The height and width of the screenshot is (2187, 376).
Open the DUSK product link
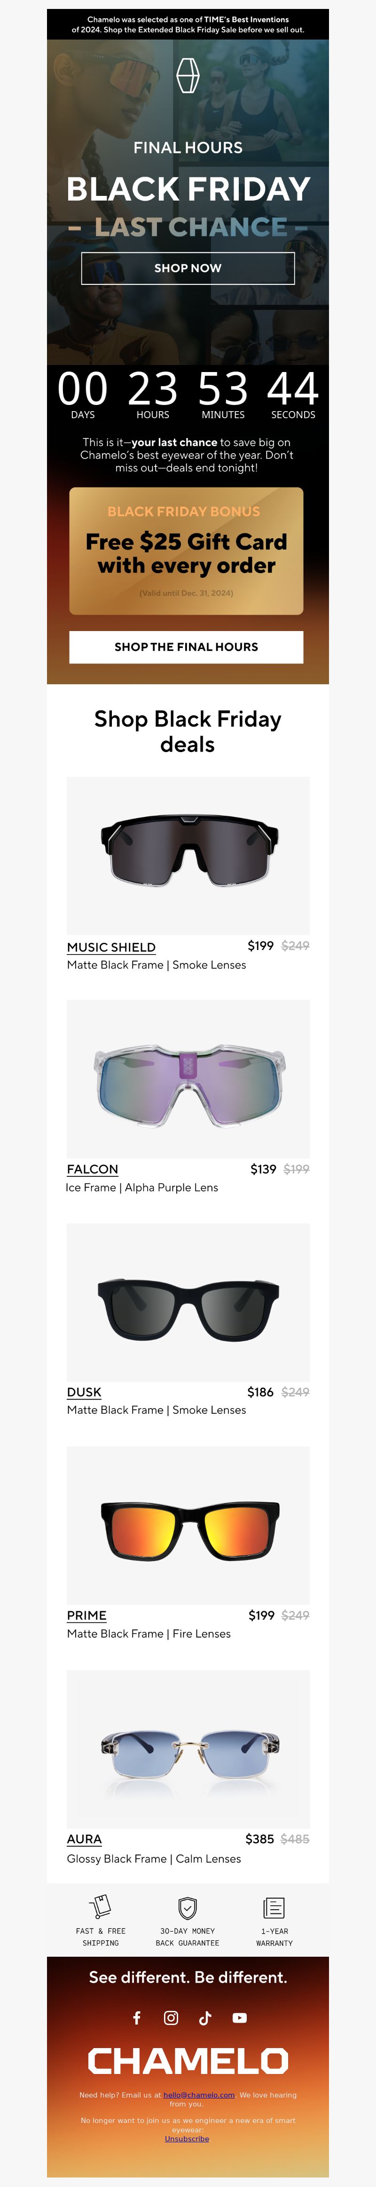[84, 1393]
